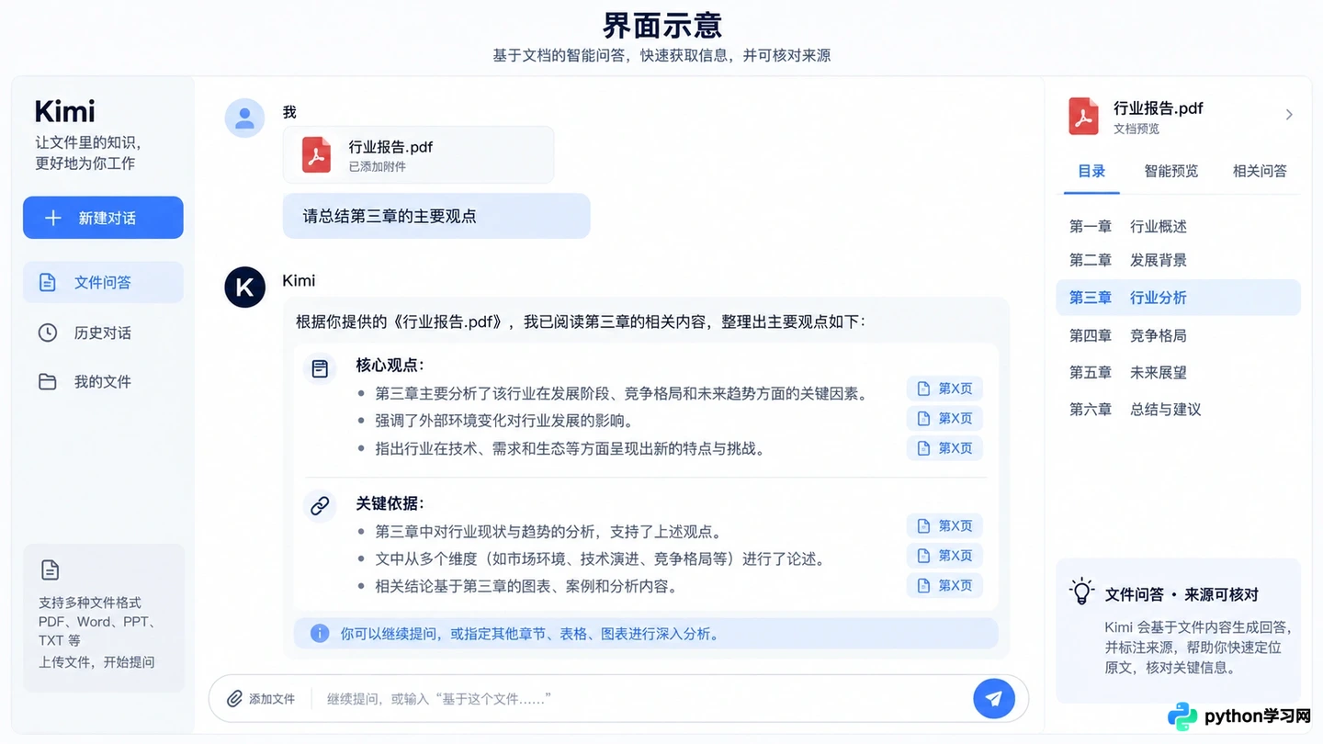Open 历史对话 in the sidebar
Image resolution: width=1323 pixels, height=744 pixels.
[x=103, y=333]
